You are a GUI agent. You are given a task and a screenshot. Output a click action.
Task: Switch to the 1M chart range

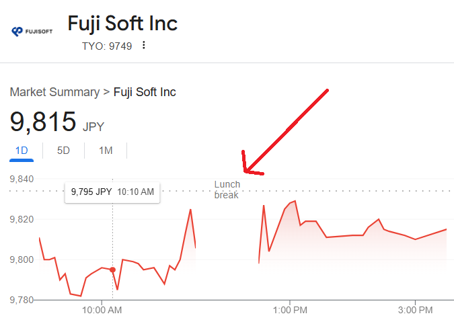(x=106, y=151)
